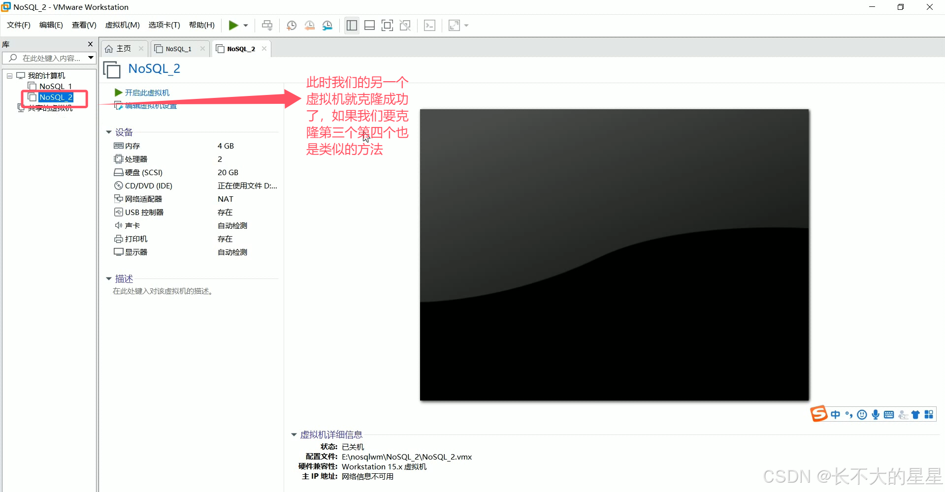Click the stretch guest display icon
Image resolution: width=945 pixels, height=492 pixels.
(454, 25)
